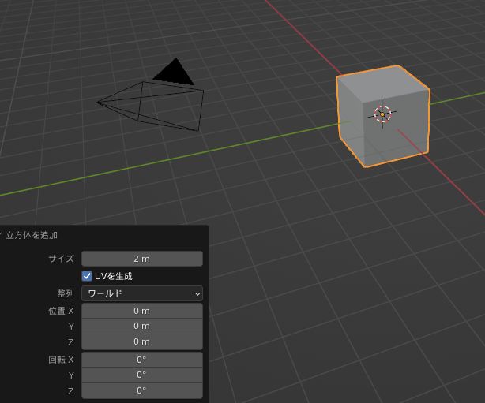Image resolution: width=485 pixels, height=403 pixels.
Task: Click the 回転 X field
Action: tap(142, 360)
